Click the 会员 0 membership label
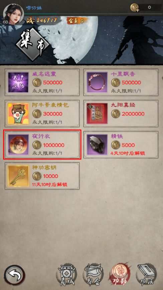 [76, 21]
